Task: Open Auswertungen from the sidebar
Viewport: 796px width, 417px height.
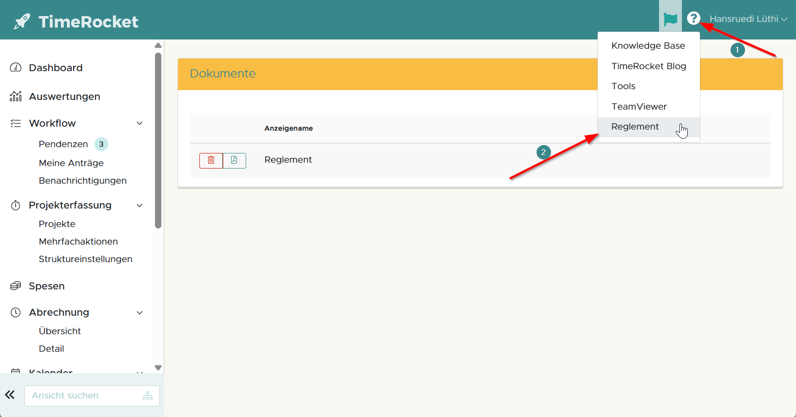Action: pyautogui.click(x=64, y=96)
